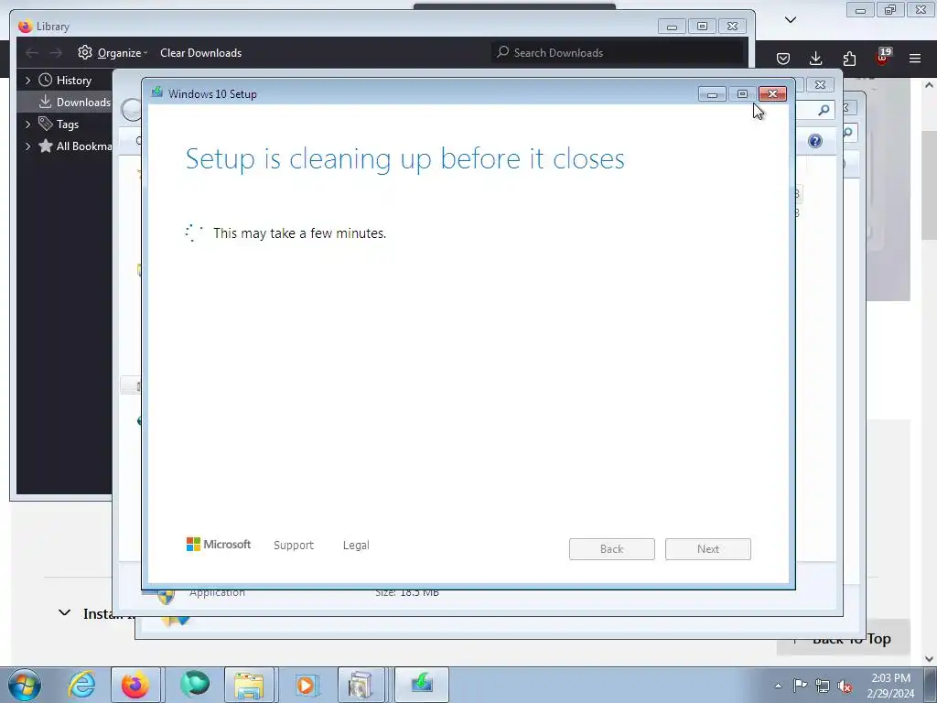Open the Legal link in Setup
Viewport: 937px width, 703px height.
coord(356,546)
